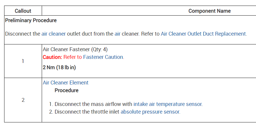Click the Component Name column header
The width and height of the screenshot is (256, 128).
pos(209,11)
